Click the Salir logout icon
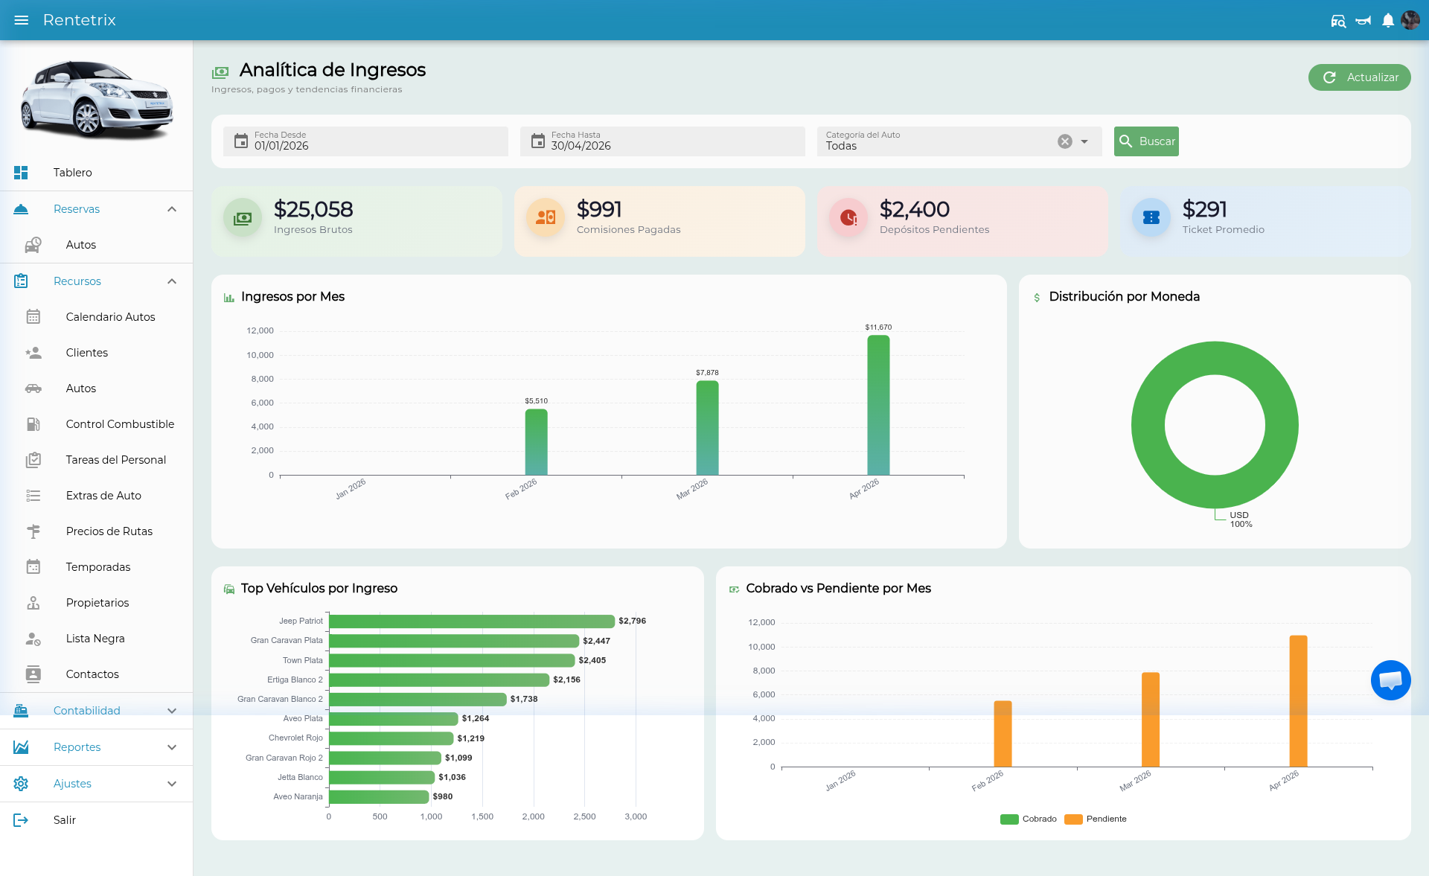1429x876 pixels. pyautogui.click(x=21, y=820)
